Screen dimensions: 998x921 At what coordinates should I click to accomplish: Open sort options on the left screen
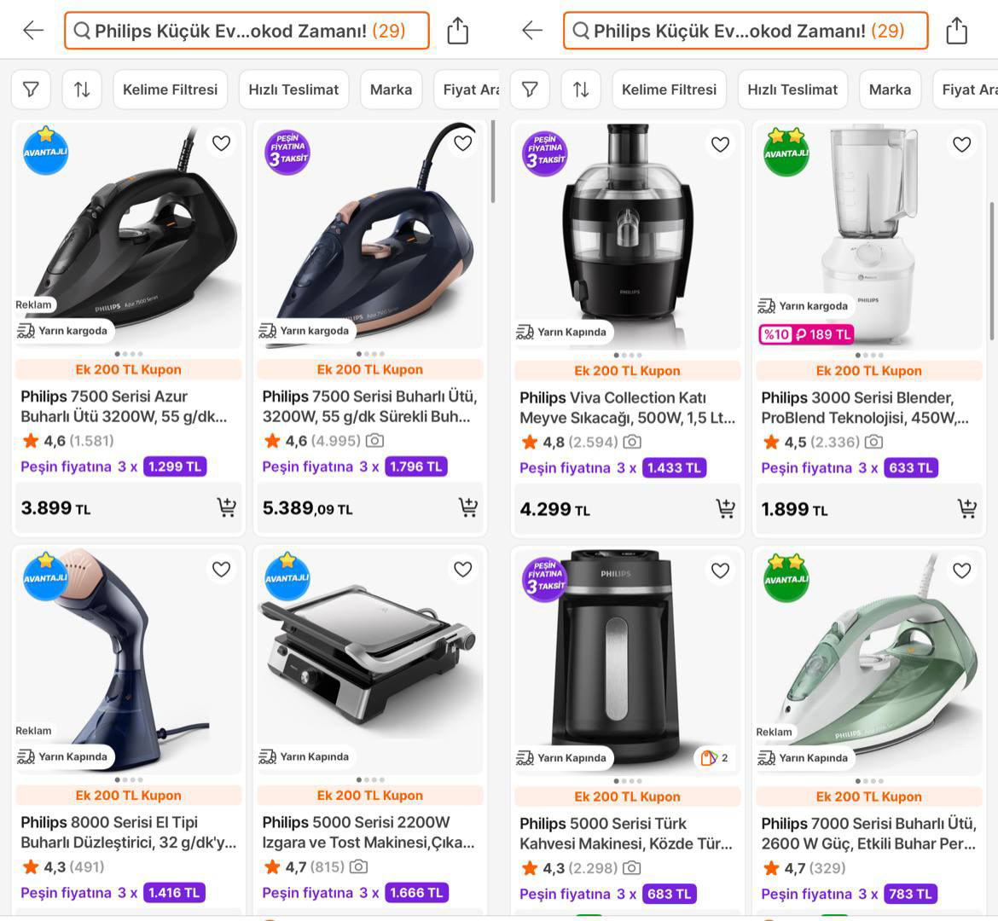click(x=82, y=90)
